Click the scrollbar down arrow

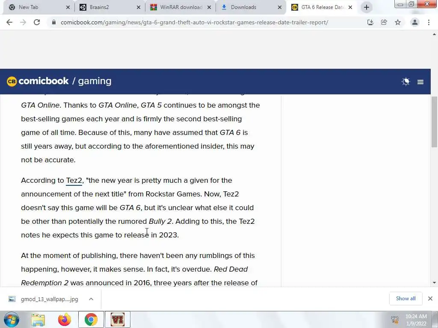435,283
